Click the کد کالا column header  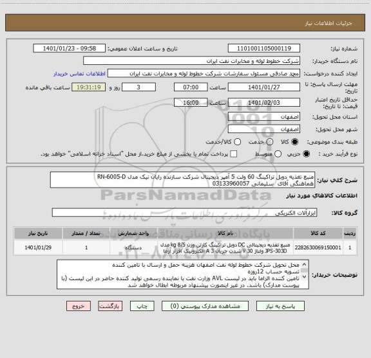point(318,233)
